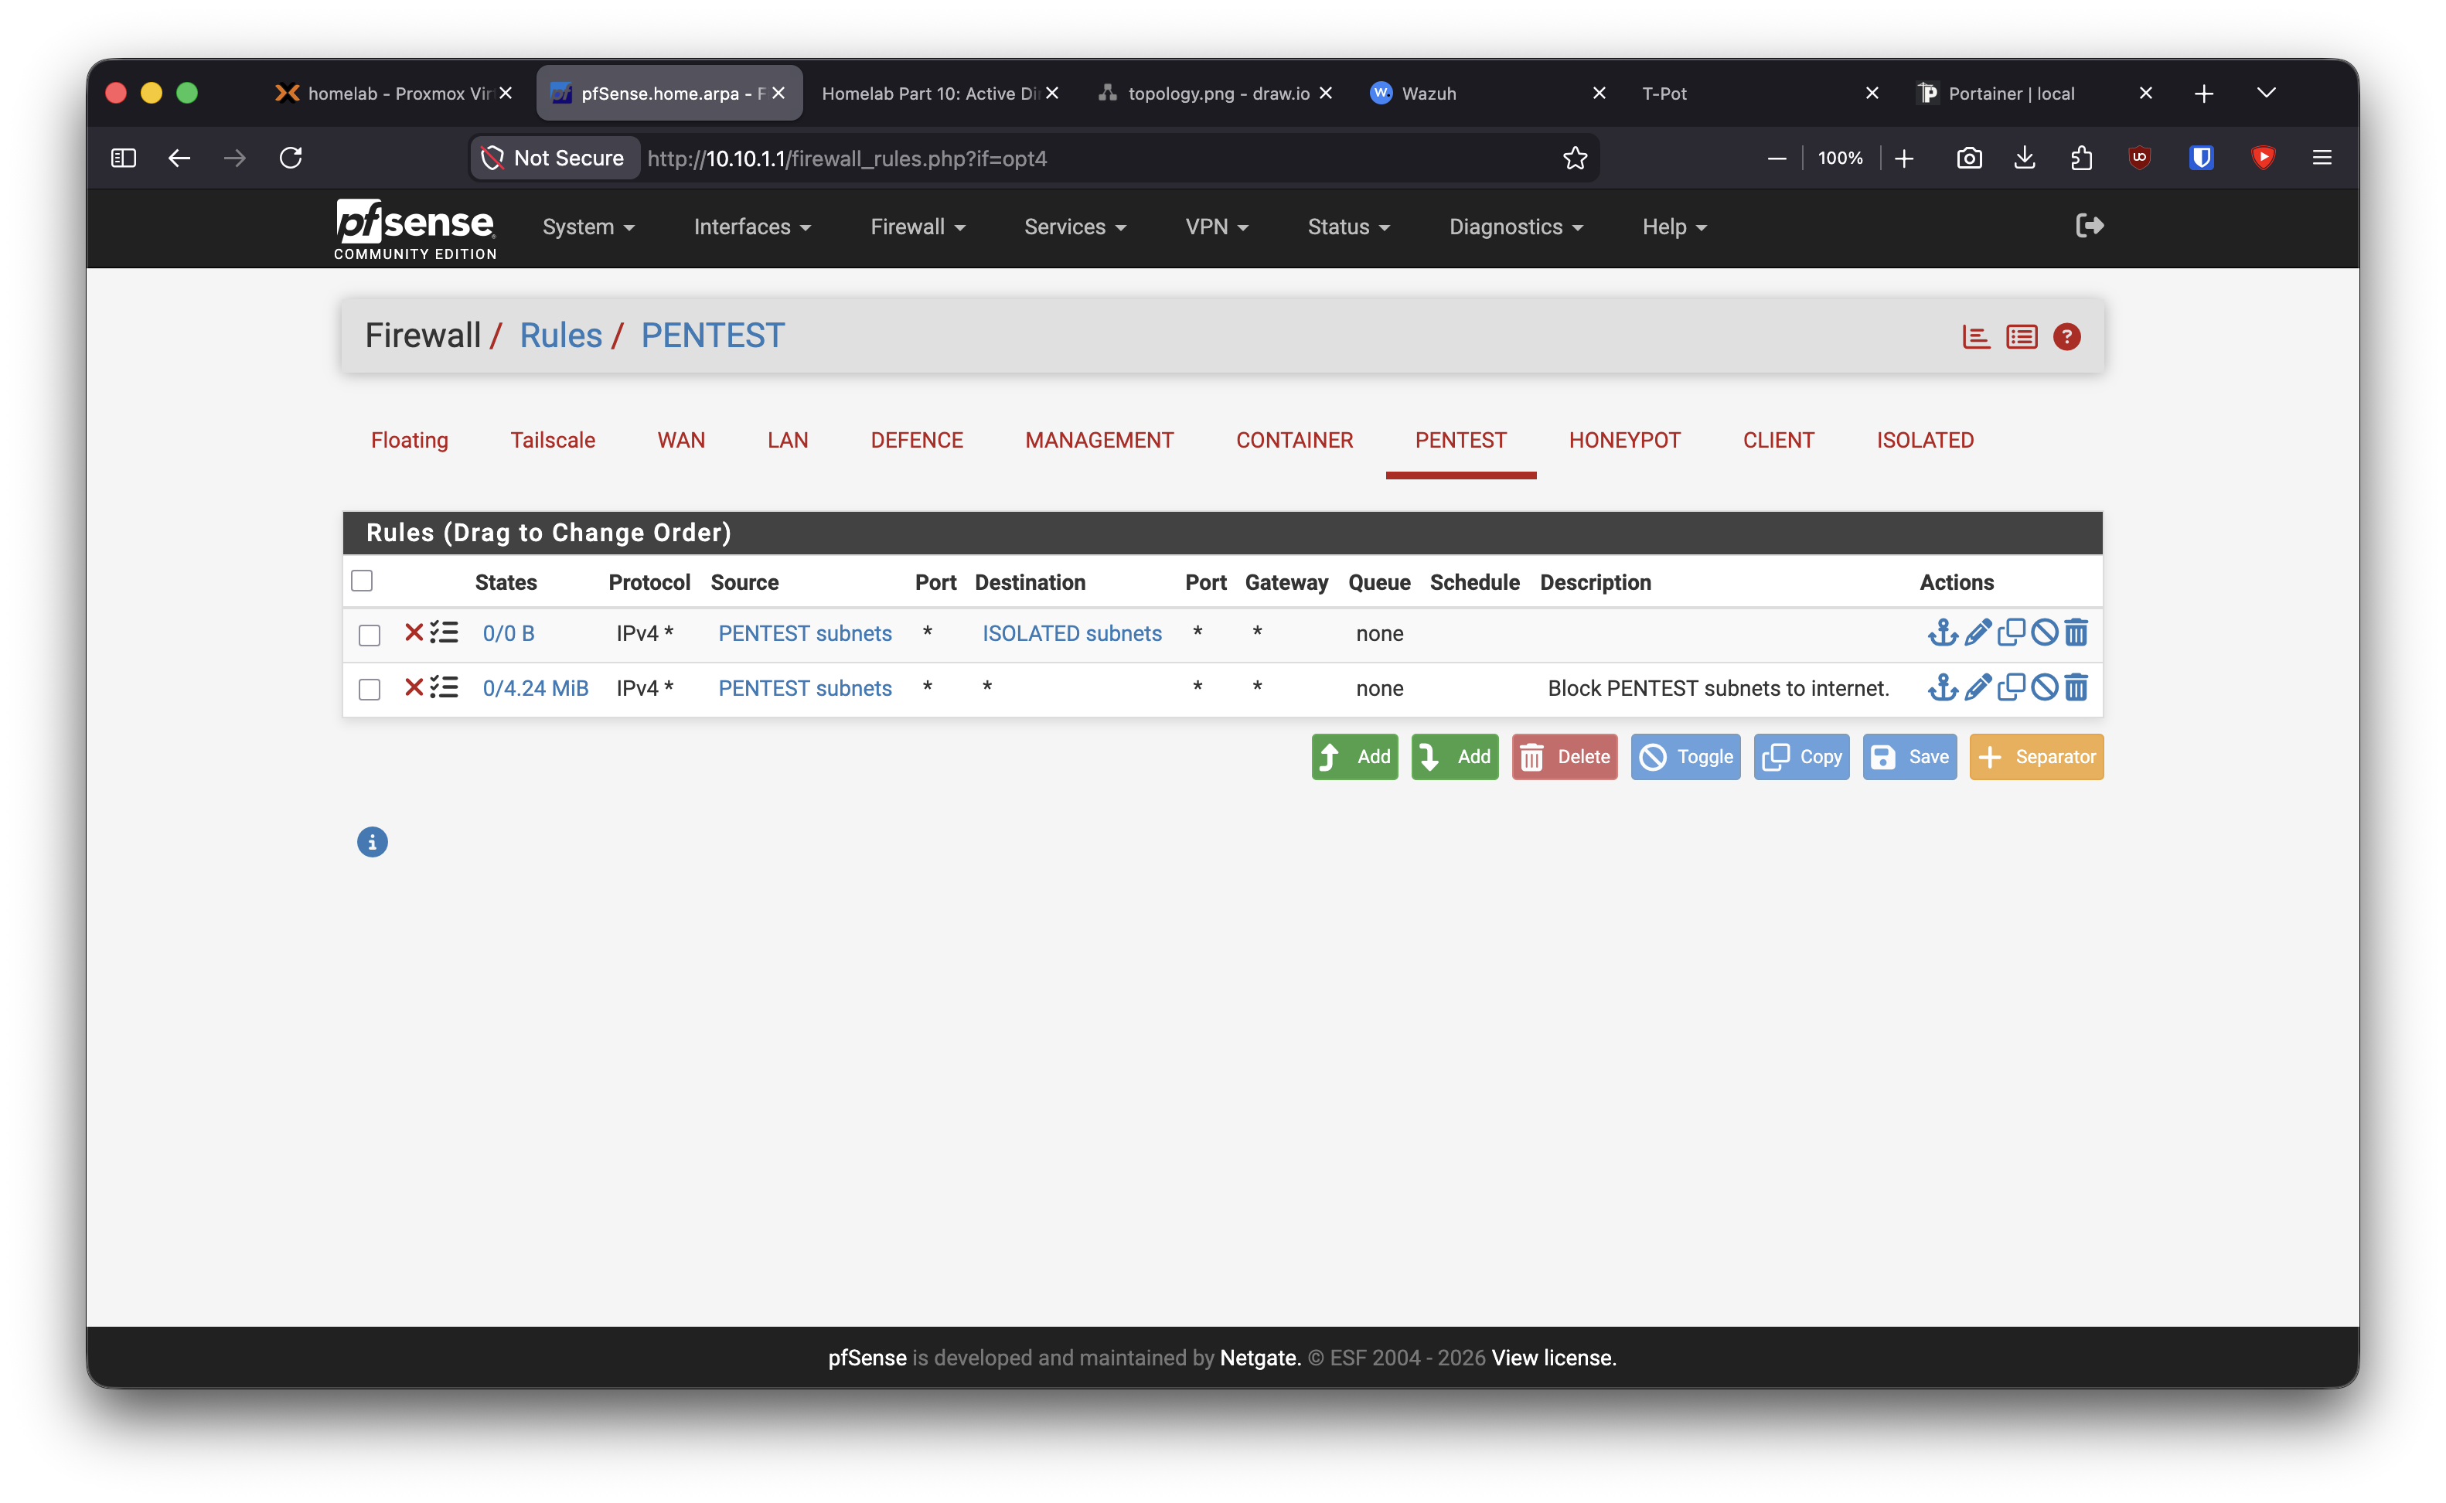The width and height of the screenshot is (2446, 1503).
Task: Open browser downloads icon
Action: (2024, 158)
